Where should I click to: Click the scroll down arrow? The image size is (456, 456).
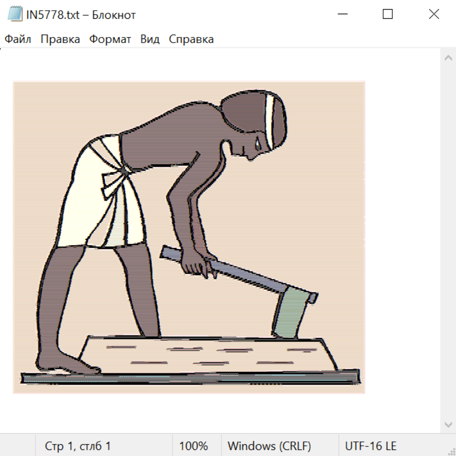coord(448,424)
